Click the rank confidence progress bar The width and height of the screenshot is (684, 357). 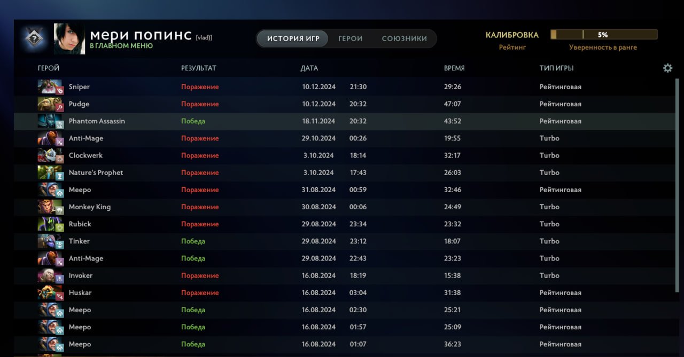coord(603,35)
